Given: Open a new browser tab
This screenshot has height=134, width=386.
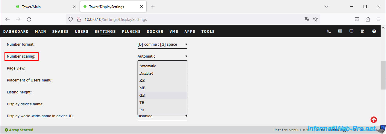Looking at the screenshot, I should (153, 7).
